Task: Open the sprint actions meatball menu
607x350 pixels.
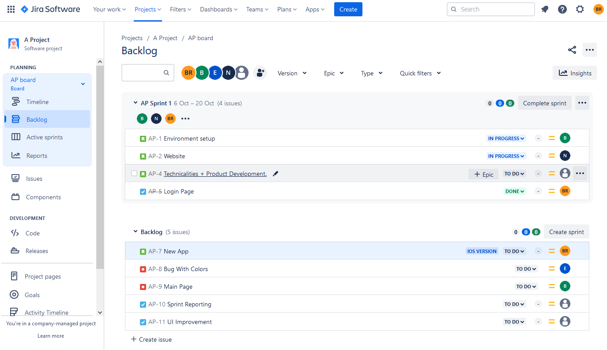Action: pyautogui.click(x=582, y=103)
